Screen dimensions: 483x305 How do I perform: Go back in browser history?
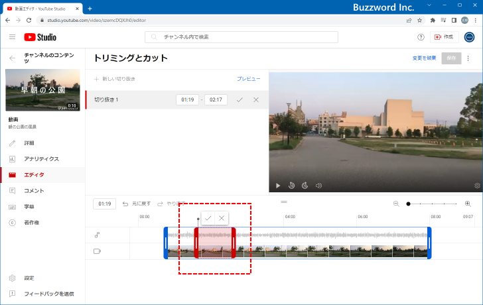(8, 21)
